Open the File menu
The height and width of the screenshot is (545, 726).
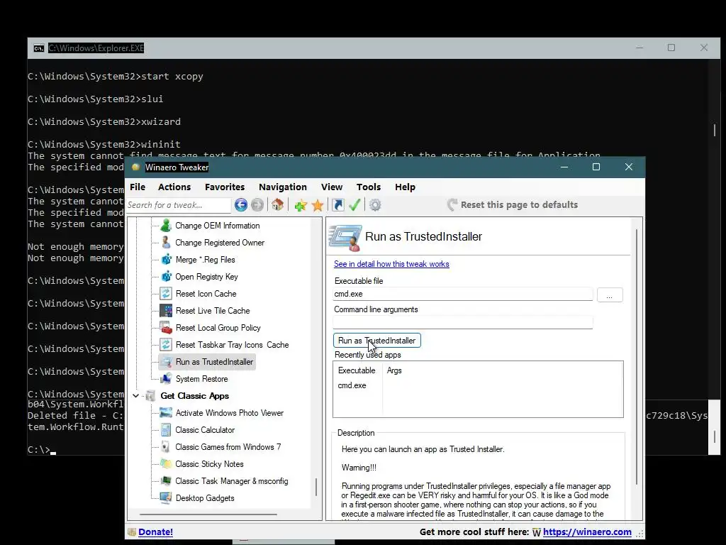coord(138,187)
